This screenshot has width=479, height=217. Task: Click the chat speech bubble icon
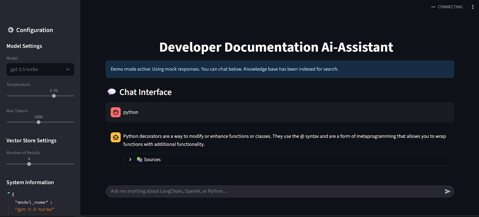112,92
